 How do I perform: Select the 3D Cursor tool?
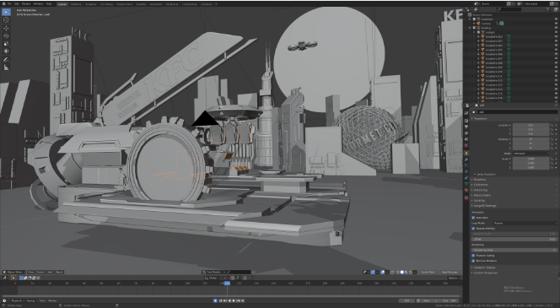click(6, 20)
